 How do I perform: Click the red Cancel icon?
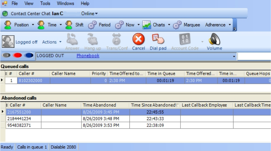click(x=138, y=40)
